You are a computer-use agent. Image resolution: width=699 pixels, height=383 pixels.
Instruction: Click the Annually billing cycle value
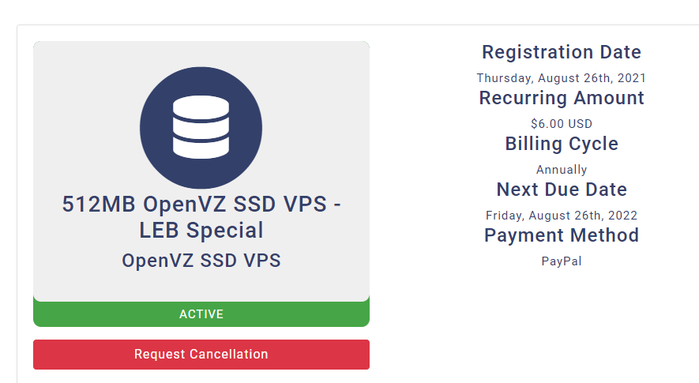click(x=562, y=170)
